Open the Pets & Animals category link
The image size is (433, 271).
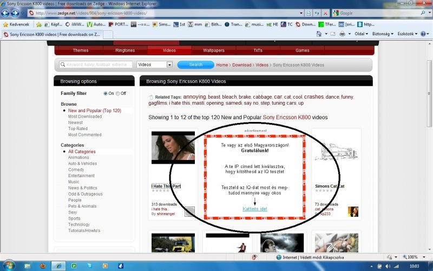tap(82, 206)
